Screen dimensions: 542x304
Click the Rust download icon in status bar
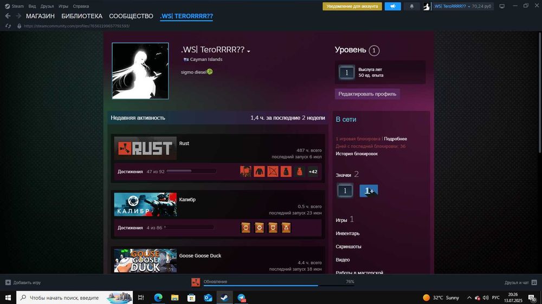point(196,282)
